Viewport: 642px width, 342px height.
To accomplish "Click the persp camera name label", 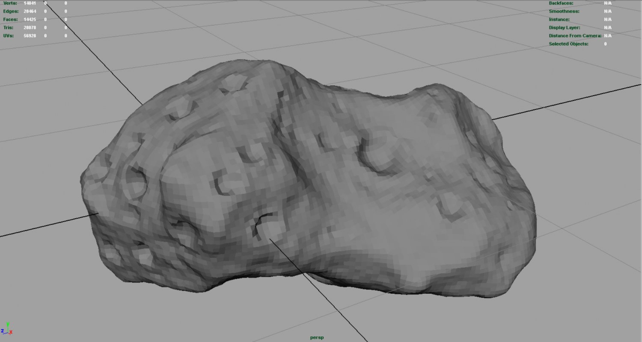I will click(x=317, y=337).
